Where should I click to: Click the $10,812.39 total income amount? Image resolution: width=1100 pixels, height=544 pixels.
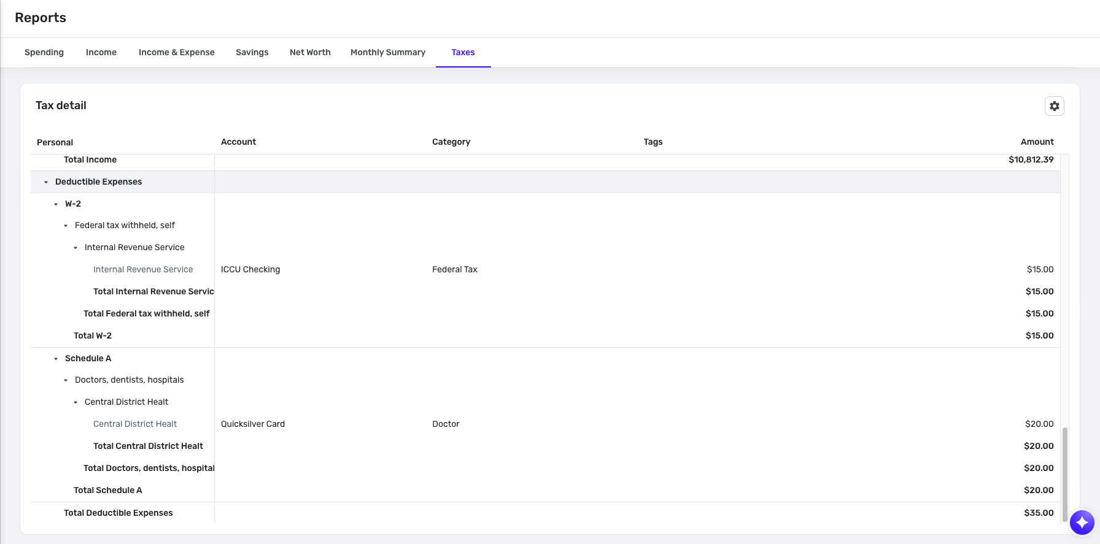pyautogui.click(x=1031, y=159)
